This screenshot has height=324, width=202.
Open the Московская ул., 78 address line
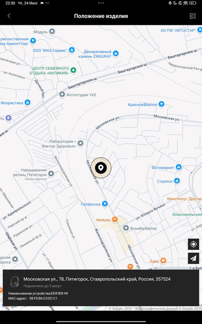pyautogui.click(x=97, y=279)
